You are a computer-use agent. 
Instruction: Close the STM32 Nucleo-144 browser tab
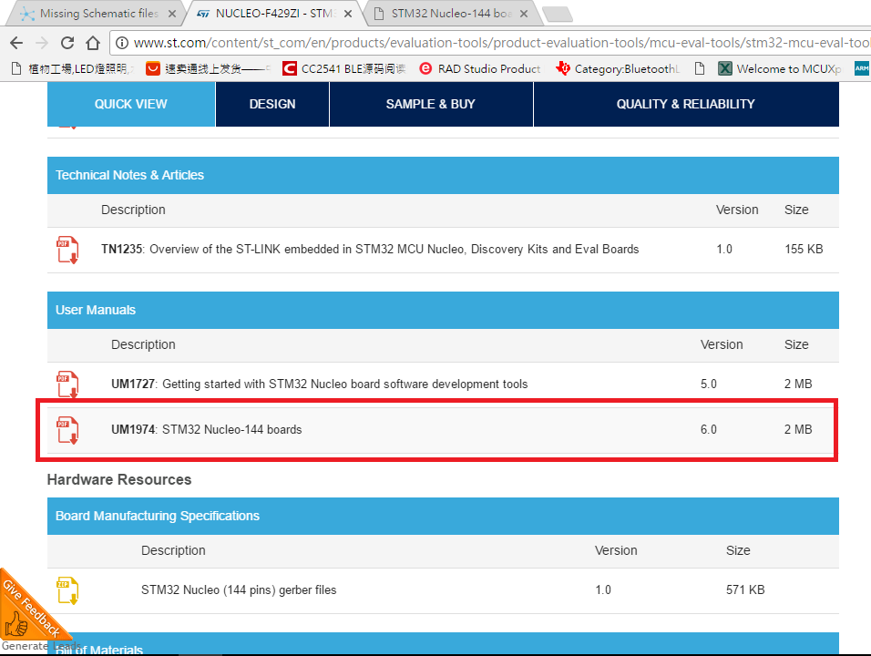[x=524, y=14]
